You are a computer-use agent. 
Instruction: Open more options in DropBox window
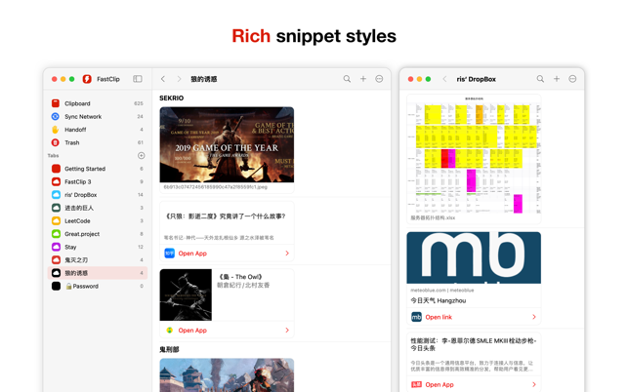(x=572, y=79)
